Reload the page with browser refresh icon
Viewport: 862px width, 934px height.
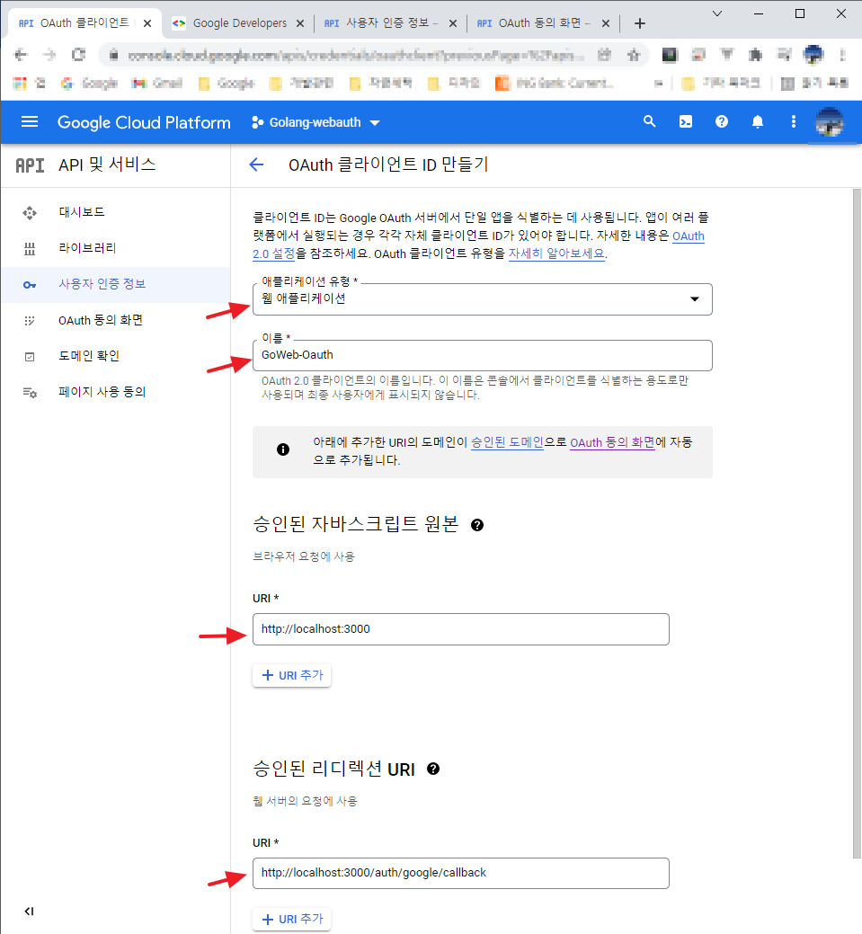(x=78, y=55)
